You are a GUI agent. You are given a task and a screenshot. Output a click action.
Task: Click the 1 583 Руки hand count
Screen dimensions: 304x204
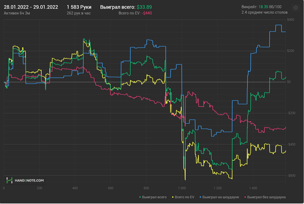pyautogui.click(x=79, y=7)
